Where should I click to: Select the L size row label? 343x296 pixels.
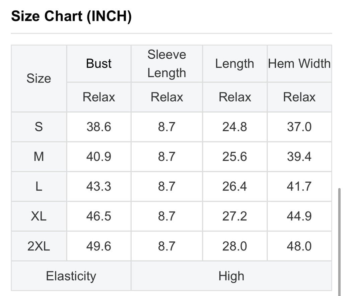(x=39, y=186)
